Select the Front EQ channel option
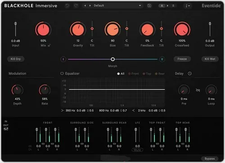Image resolution: width=225 pixels, height=163 pixels. click(x=134, y=74)
